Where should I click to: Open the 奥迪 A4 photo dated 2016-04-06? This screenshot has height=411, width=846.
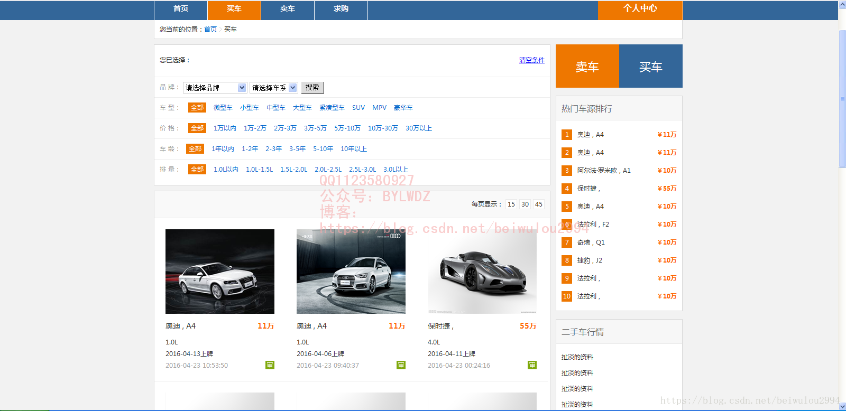coord(351,272)
